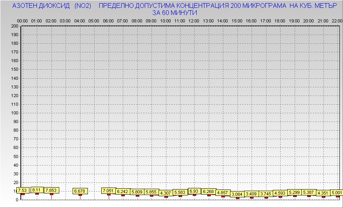Select the 18:00 time axis label
The height and width of the screenshot is (208, 343).
(x=280, y=20)
